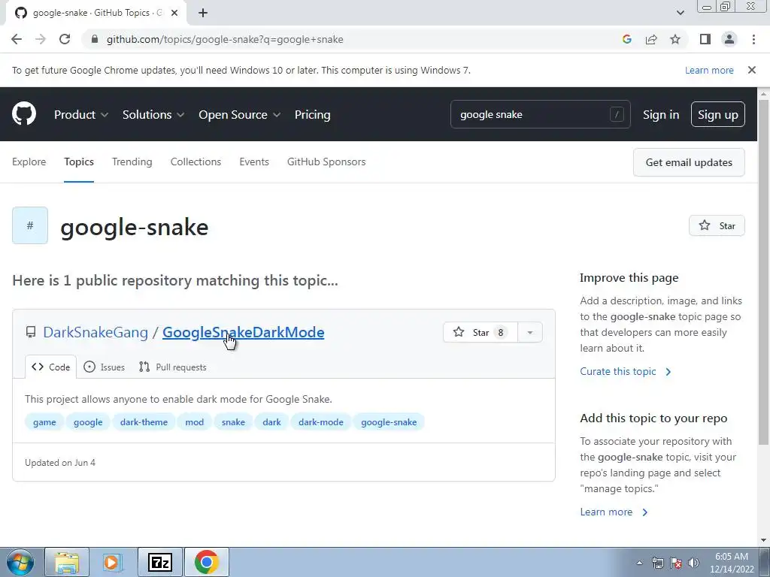Open Windows Explorer from the taskbar

tap(67, 562)
